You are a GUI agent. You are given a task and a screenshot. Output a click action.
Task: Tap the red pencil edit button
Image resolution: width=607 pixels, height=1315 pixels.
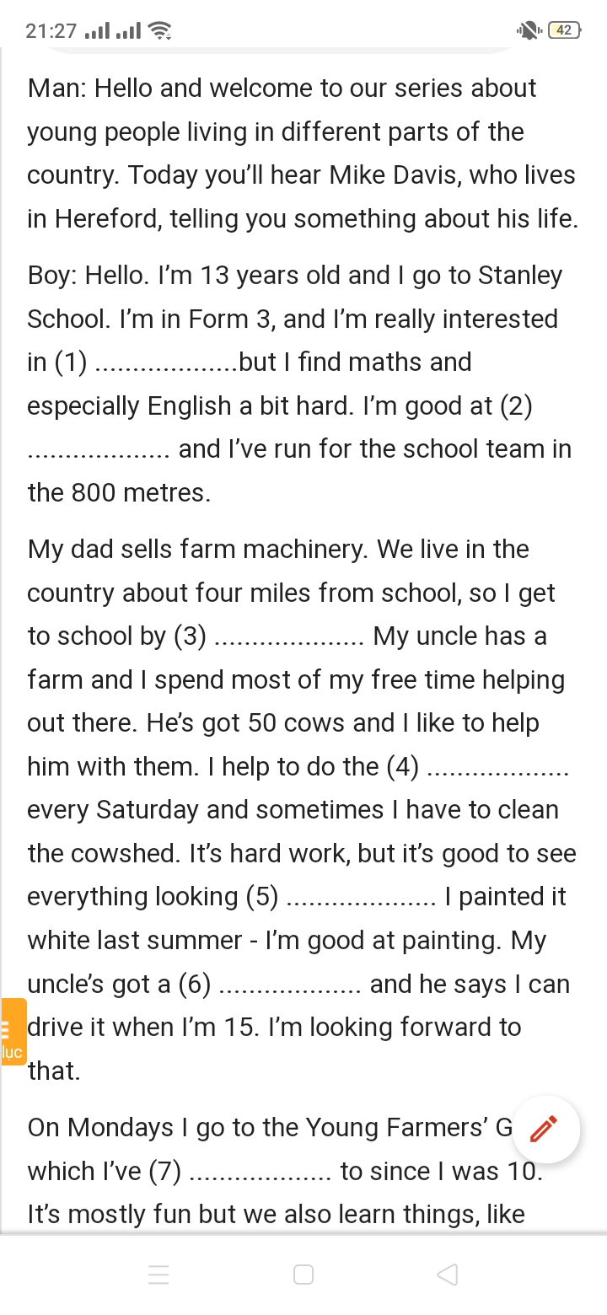pos(544,1129)
